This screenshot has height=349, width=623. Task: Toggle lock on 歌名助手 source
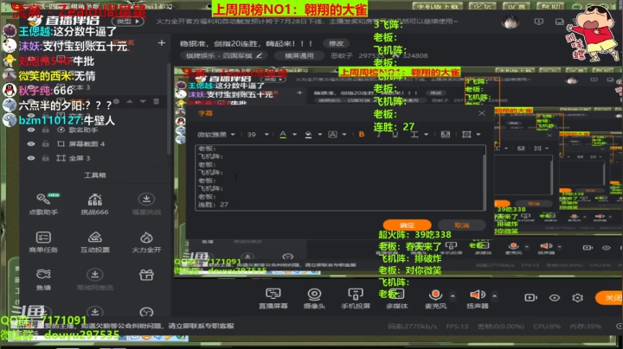coord(46,130)
